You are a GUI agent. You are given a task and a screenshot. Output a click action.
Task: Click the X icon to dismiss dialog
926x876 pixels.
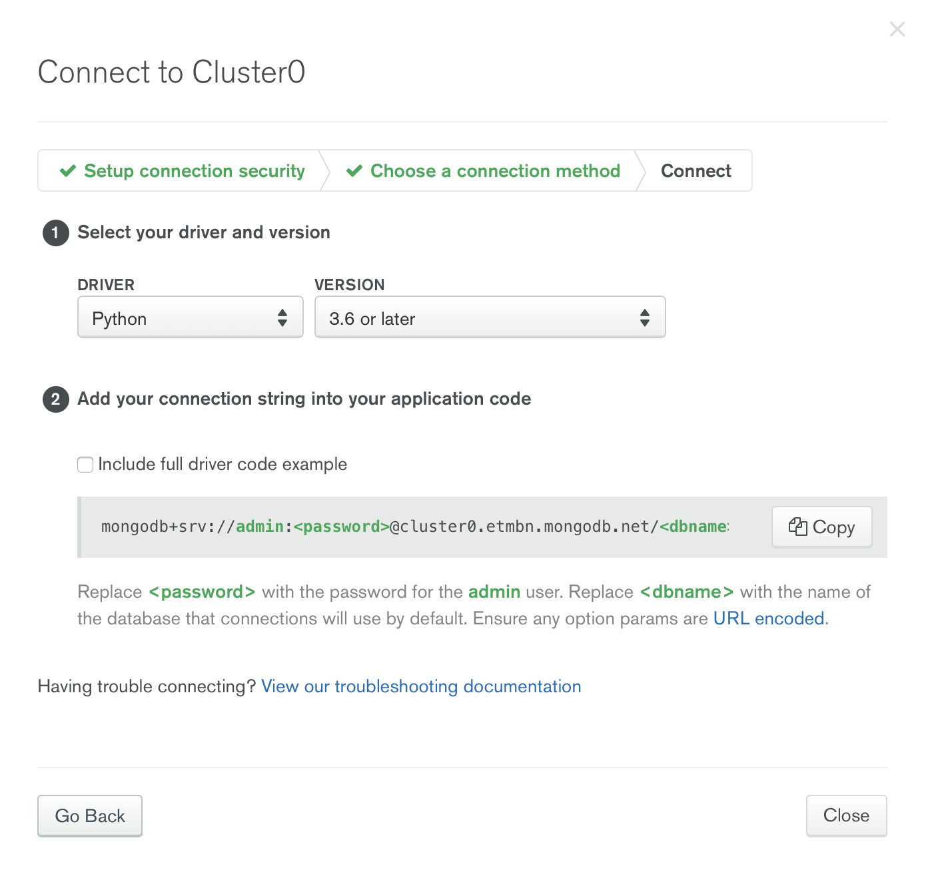[897, 29]
